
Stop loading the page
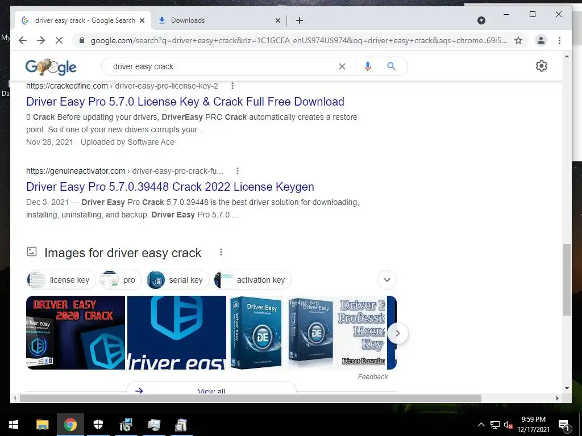(59, 40)
